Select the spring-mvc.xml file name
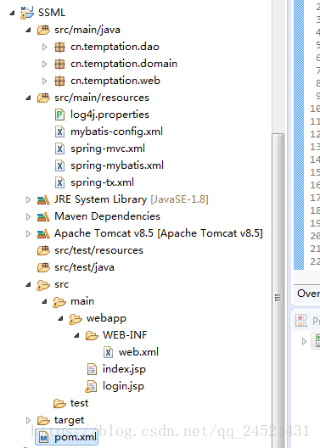Screen dimensions: 320x448 pos(108,148)
